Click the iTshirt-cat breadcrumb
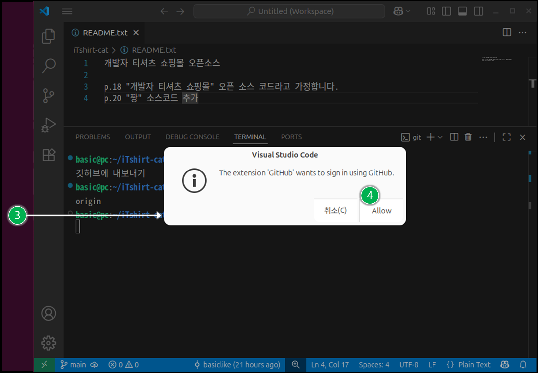538x373 pixels. 91,50
